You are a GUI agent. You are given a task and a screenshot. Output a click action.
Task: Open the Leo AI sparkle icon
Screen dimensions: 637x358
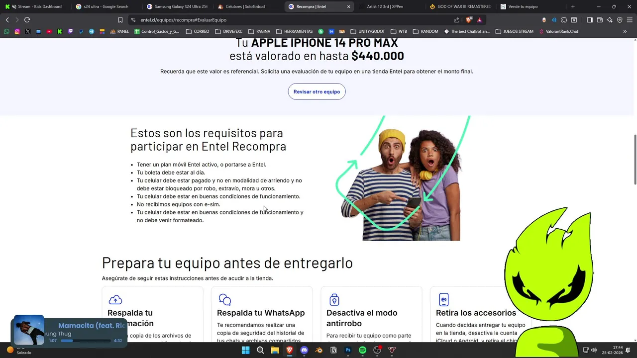610,20
